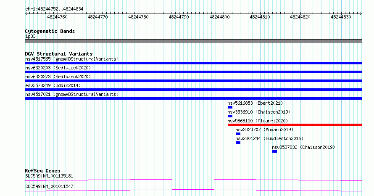374x196 pixels.
Task: Open the Cytogenetic Bands track heading
Action: point(50,31)
